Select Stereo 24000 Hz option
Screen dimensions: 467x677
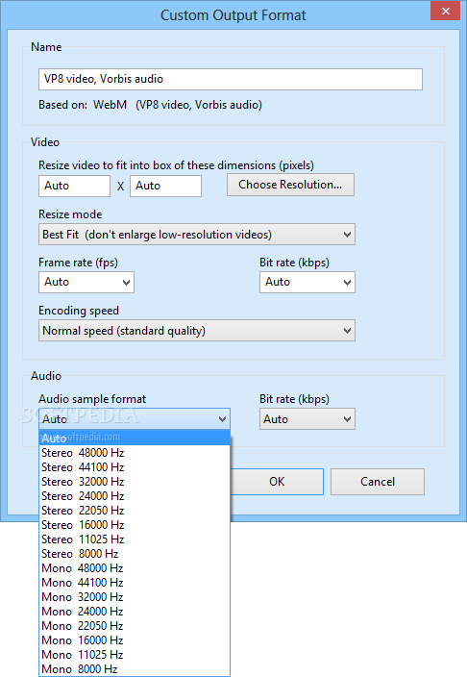coord(135,495)
